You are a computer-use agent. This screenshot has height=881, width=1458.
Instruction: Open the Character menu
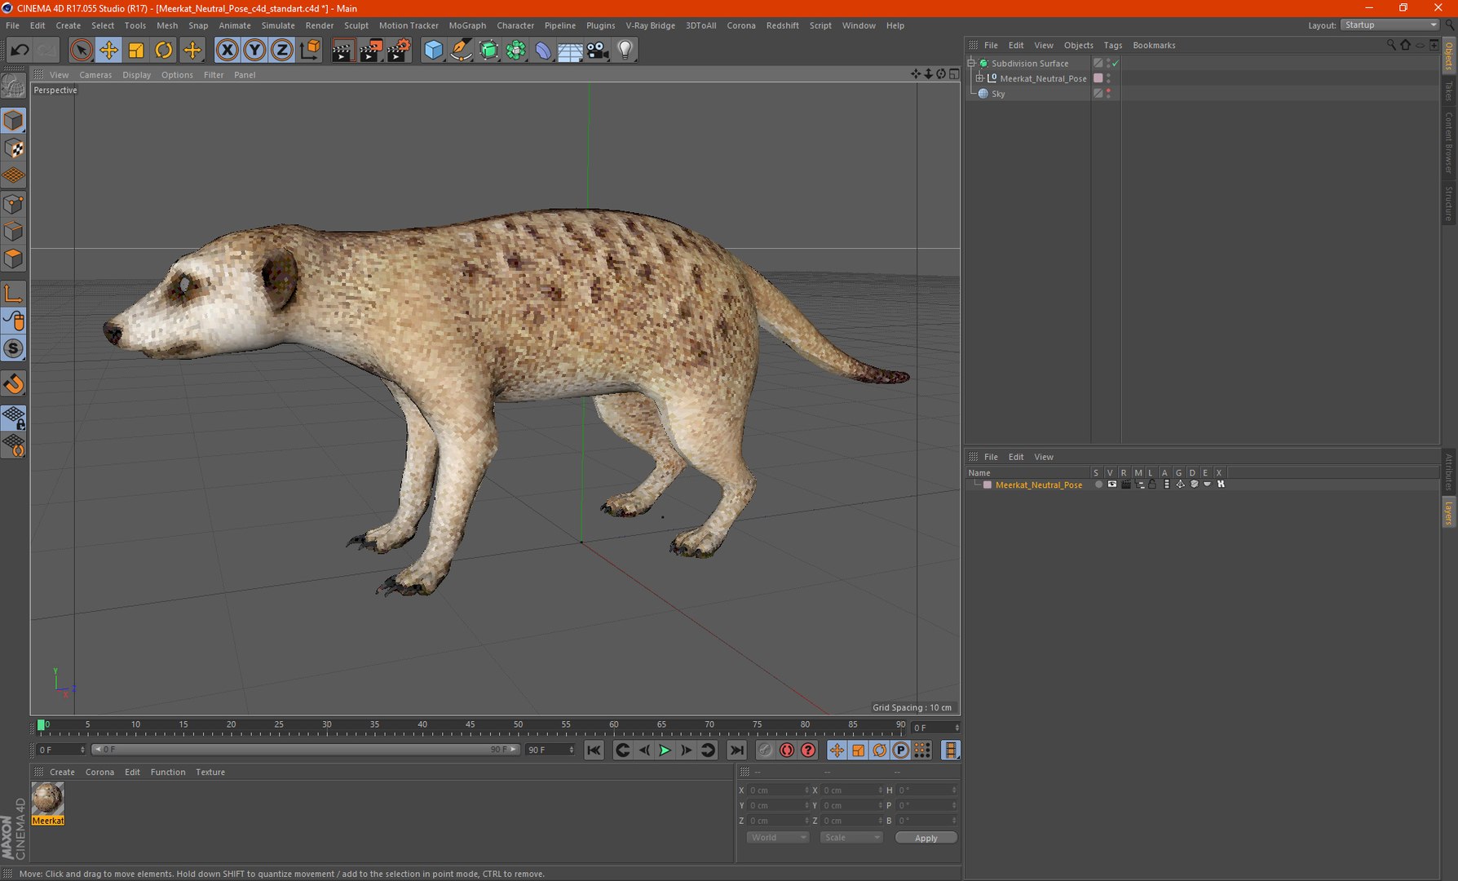pyautogui.click(x=515, y=25)
